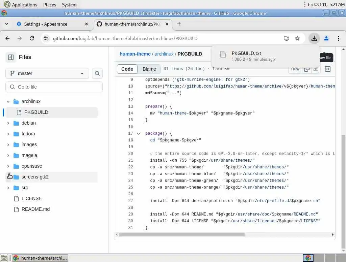Open the Places menu

[50, 5]
